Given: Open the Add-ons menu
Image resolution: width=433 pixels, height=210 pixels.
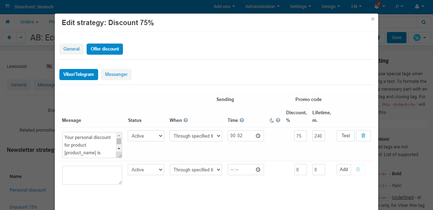Looking at the screenshot, I should [224, 7].
